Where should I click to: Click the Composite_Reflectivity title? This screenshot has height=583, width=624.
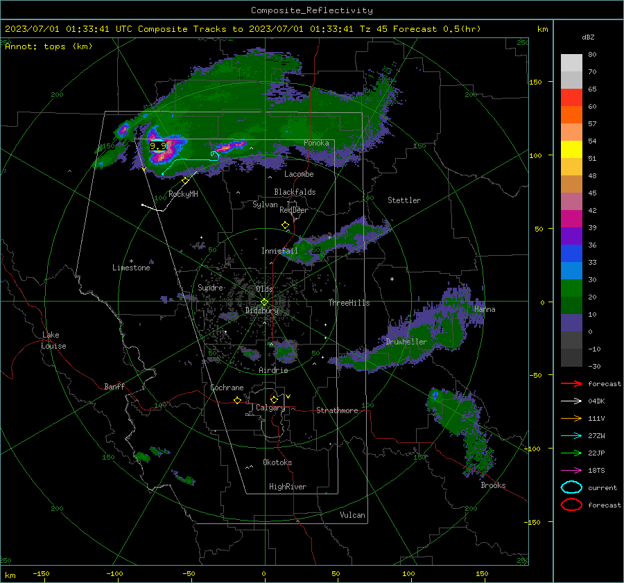312,10
